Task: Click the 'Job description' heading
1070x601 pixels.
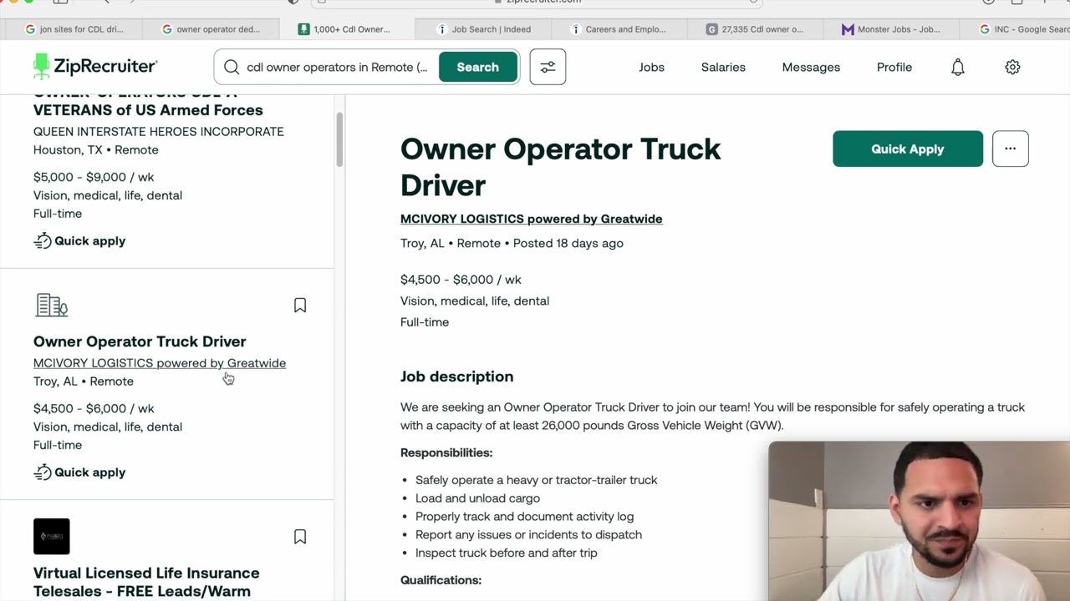Action: coord(456,376)
